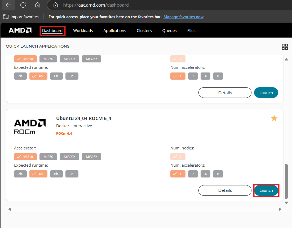Set 8 accelerators in the upper card
Screen dimensions: 292x228
point(218,76)
